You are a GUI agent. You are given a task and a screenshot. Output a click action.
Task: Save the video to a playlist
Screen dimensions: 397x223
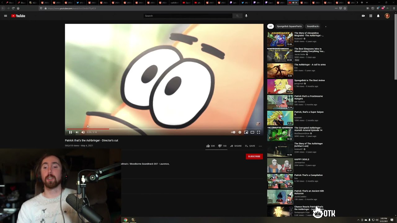[250, 146]
